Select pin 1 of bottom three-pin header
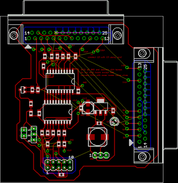Viewport: 178px width, 183px height. (95, 156)
